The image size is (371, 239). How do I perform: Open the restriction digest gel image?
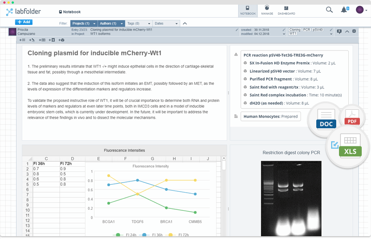pos(291,199)
